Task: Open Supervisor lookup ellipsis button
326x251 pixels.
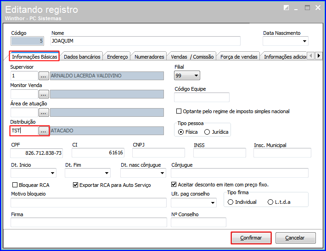Action: point(44,76)
